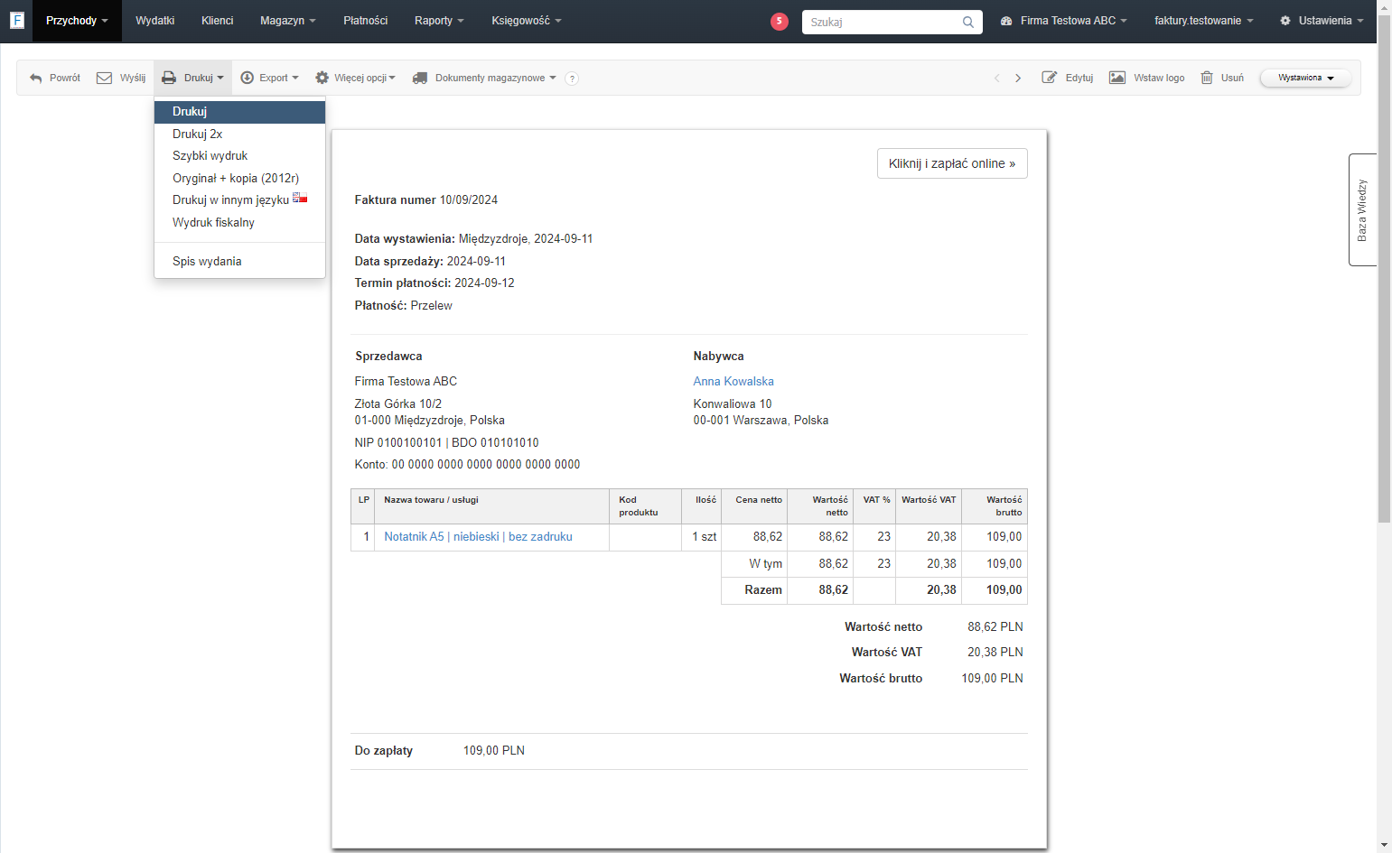Go to the previous invoice arrow

(x=997, y=79)
